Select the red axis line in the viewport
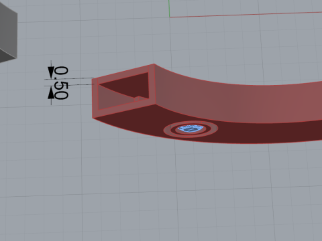322x241 pixels. click(246, 15)
